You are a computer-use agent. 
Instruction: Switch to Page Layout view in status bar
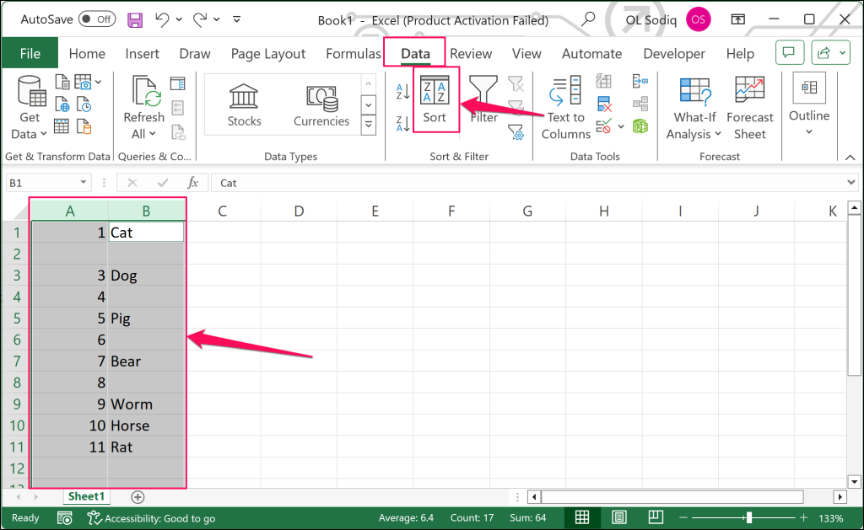click(619, 517)
